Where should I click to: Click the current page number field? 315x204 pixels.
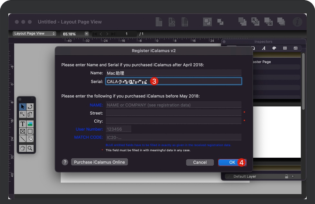[x=127, y=34]
